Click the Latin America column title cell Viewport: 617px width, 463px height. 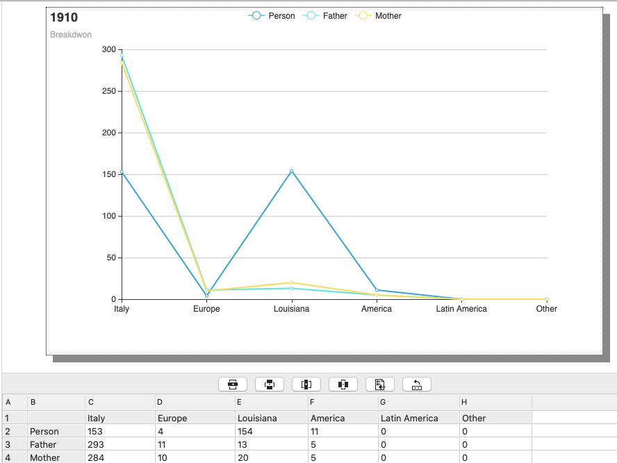click(418, 418)
